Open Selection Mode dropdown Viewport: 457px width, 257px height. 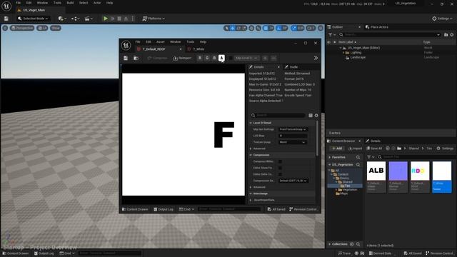33,19
